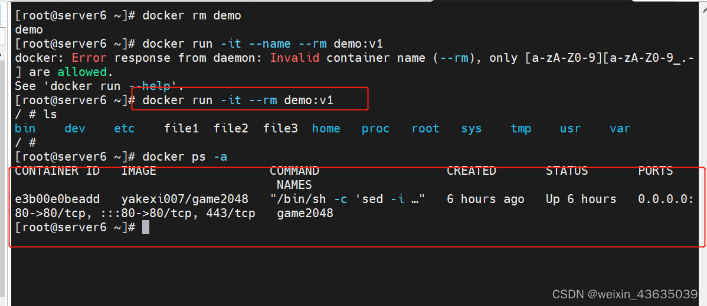Click the '443/tcp' port text
The width and height of the screenshot is (707, 306).
pyautogui.click(x=231, y=213)
